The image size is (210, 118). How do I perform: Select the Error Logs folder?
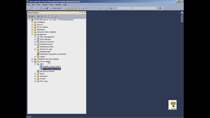pos(44,81)
